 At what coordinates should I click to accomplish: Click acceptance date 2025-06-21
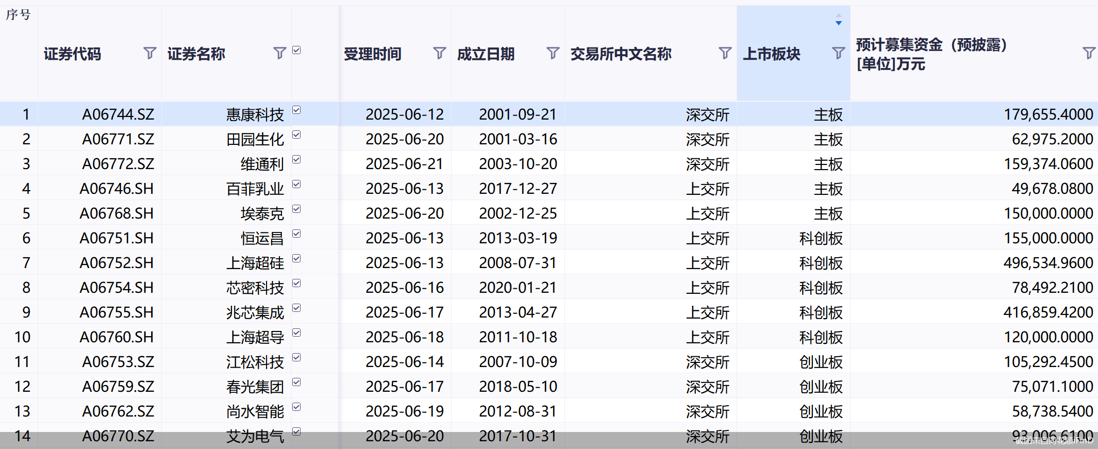coord(405,164)
